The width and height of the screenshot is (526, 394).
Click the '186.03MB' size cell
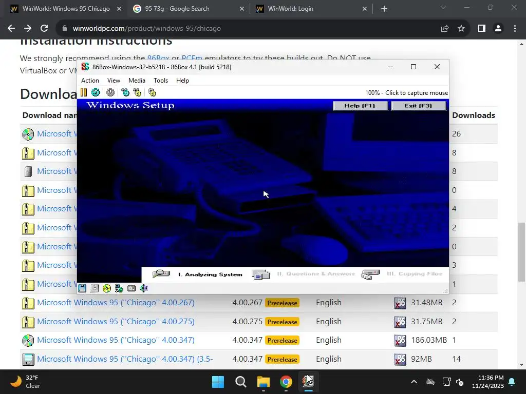pos(429,340)
